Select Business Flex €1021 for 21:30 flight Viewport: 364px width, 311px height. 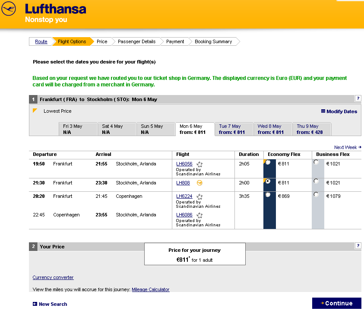[317, 181]
